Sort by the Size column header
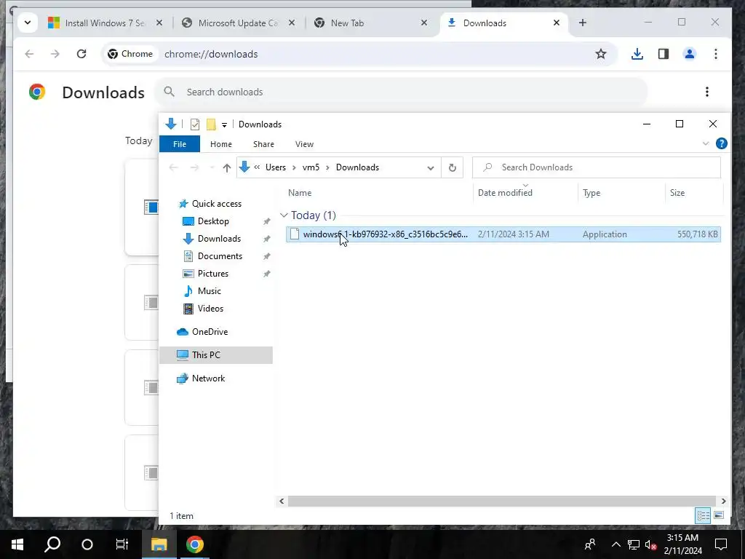 694,192
